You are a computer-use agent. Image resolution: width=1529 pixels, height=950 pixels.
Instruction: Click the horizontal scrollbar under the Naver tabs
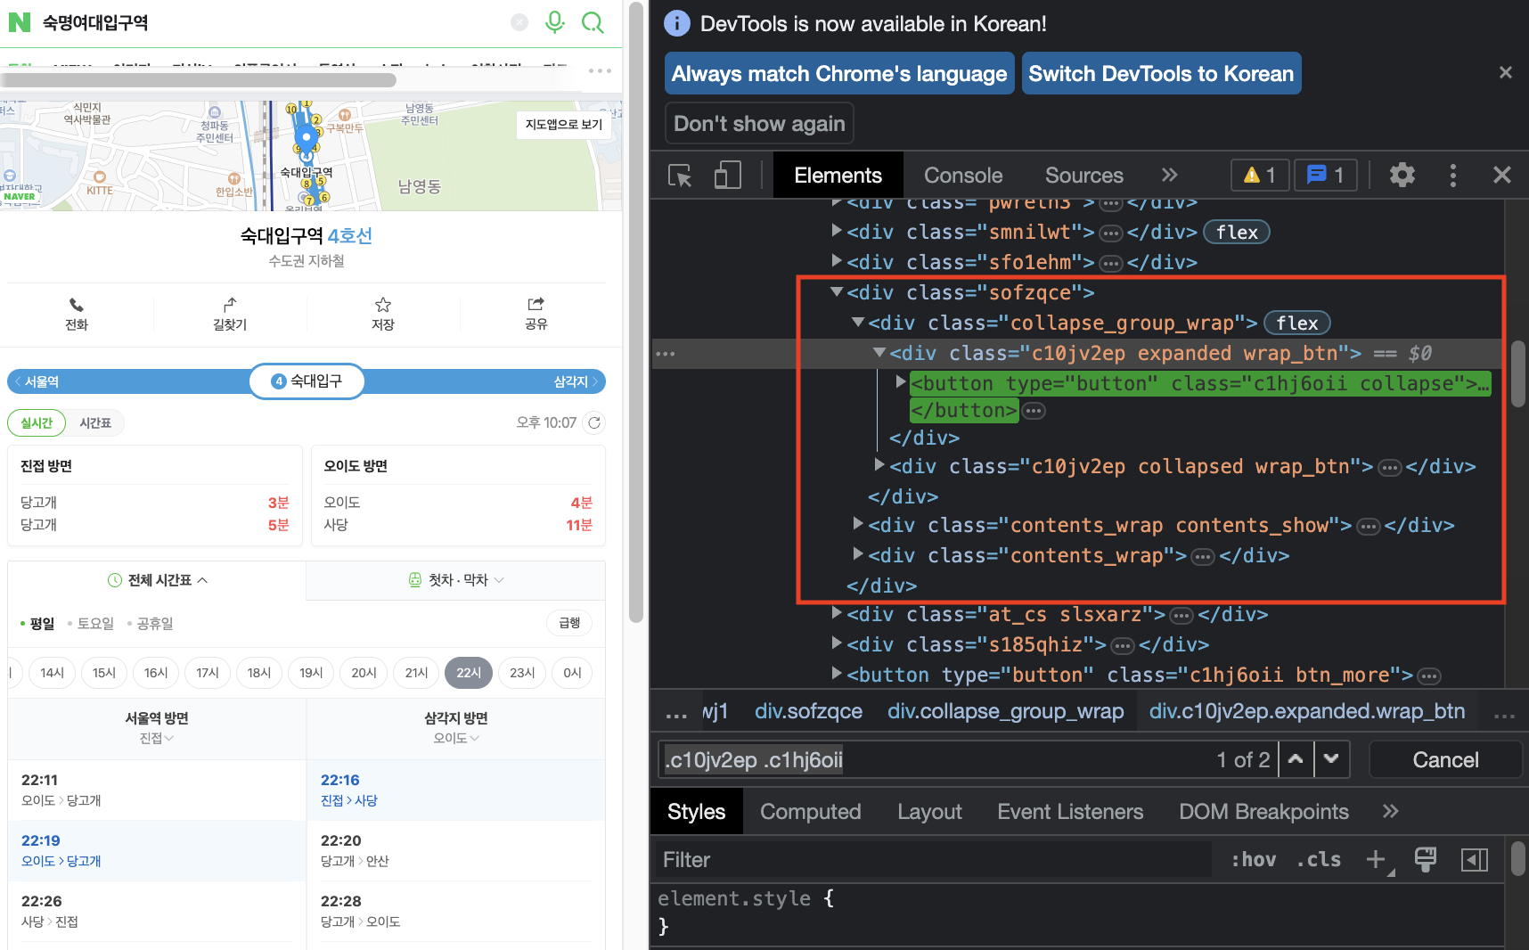pyautogui.click(x=199, y=81)
